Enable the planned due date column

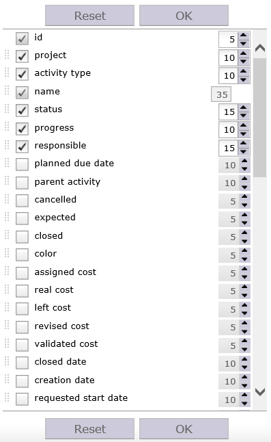pyautogui.click(x=22, y=164)
